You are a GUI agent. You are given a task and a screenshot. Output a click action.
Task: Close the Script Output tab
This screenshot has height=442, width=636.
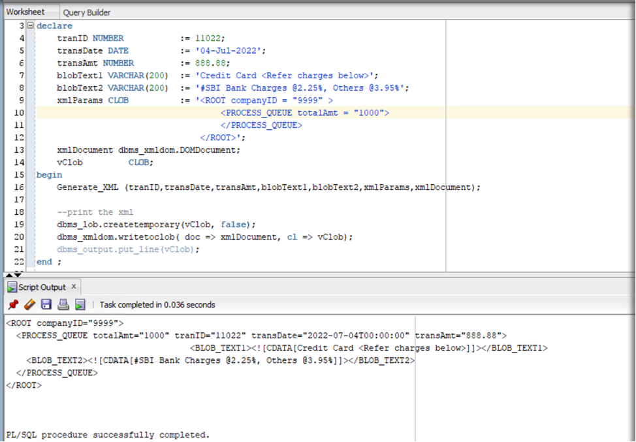click(74, 286)
